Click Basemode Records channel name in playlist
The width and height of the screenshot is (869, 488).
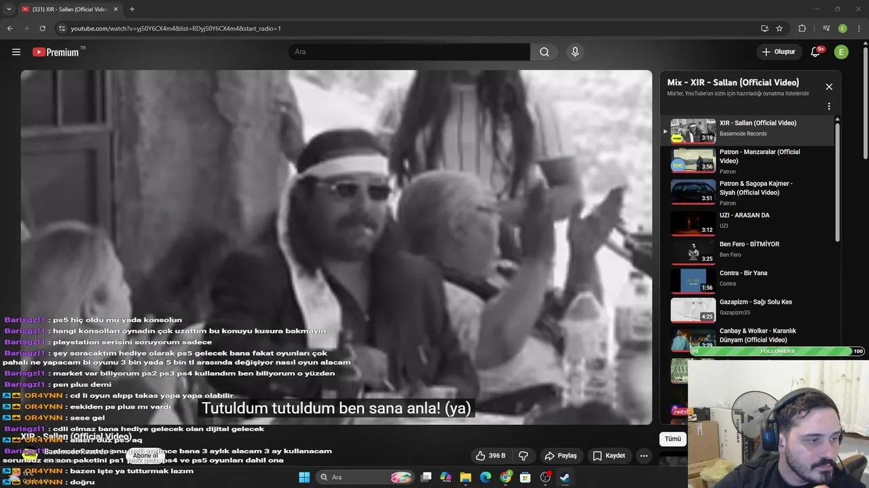tap(743, 134)
